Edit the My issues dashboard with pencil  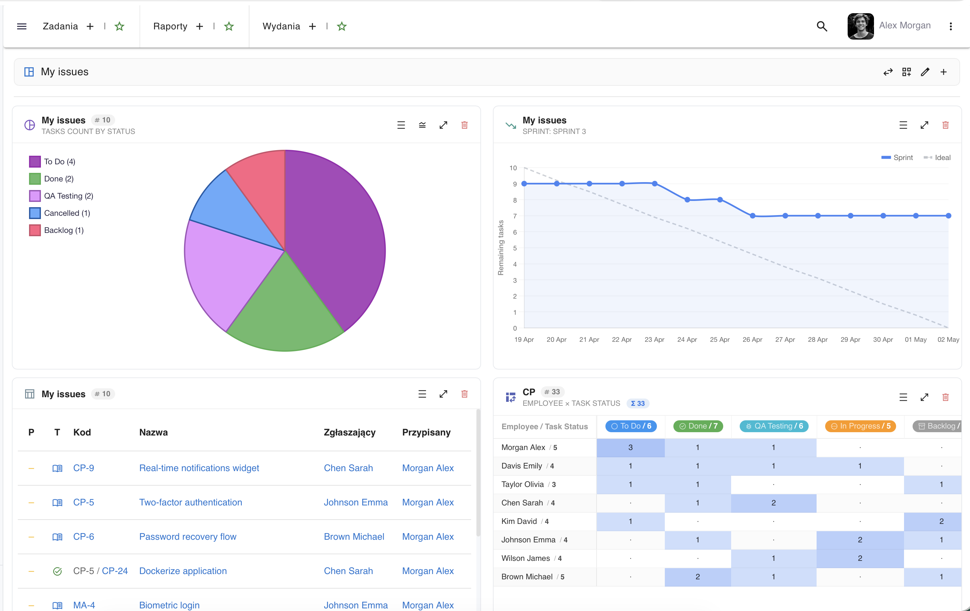925,72
